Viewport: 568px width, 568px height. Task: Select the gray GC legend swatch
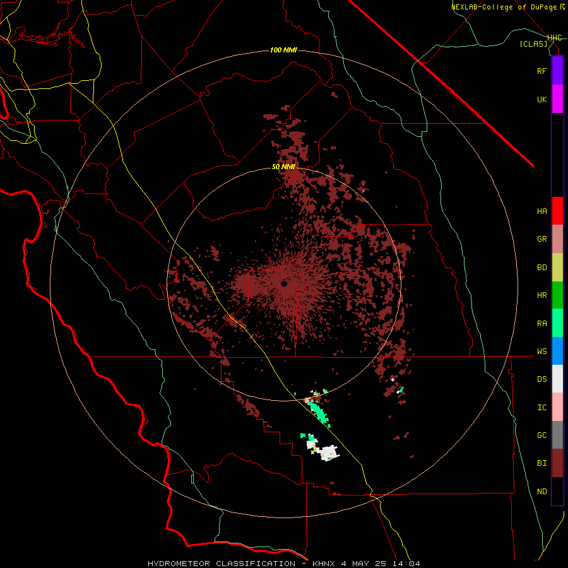tap(557, 435)
